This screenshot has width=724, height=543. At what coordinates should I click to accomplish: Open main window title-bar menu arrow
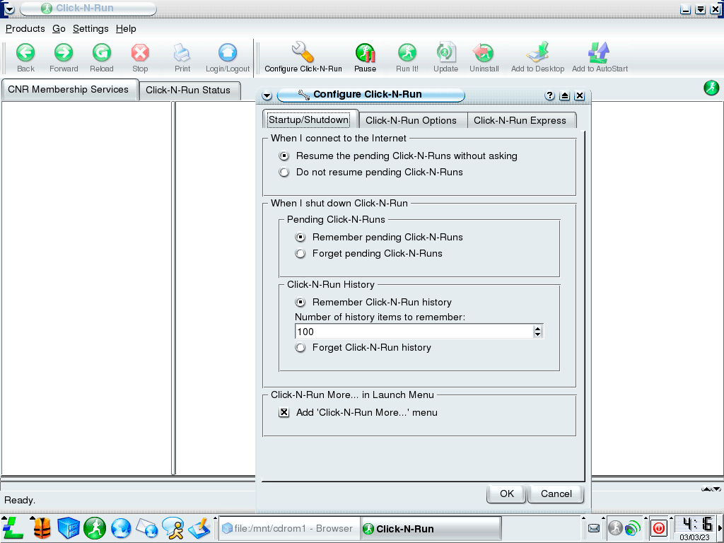pos(9,8)
